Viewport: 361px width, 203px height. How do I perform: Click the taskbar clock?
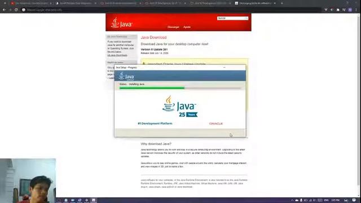[x=336, y=200]
